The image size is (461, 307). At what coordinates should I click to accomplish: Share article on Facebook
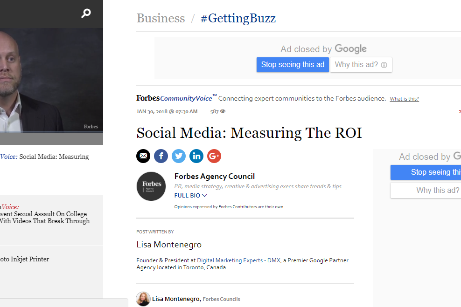pyautogui.click(x=161, y=156)
